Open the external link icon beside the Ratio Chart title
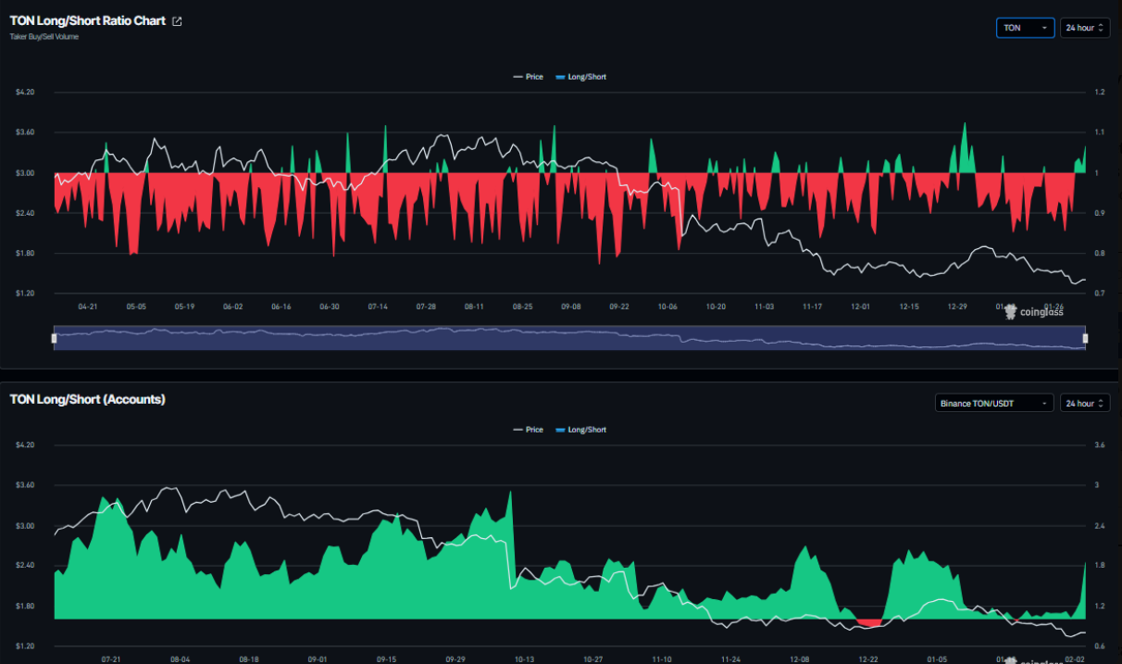Image resolution: width=1122 pixels, height=664 pixels. 178,21
